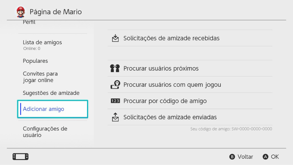This screenshot has height=165, width=293.
Task: Click the handheld console controller icon
Action: (21, 157)
